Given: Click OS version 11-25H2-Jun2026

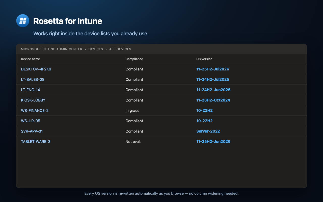Looking at the screenshot, I should point(213,142).
